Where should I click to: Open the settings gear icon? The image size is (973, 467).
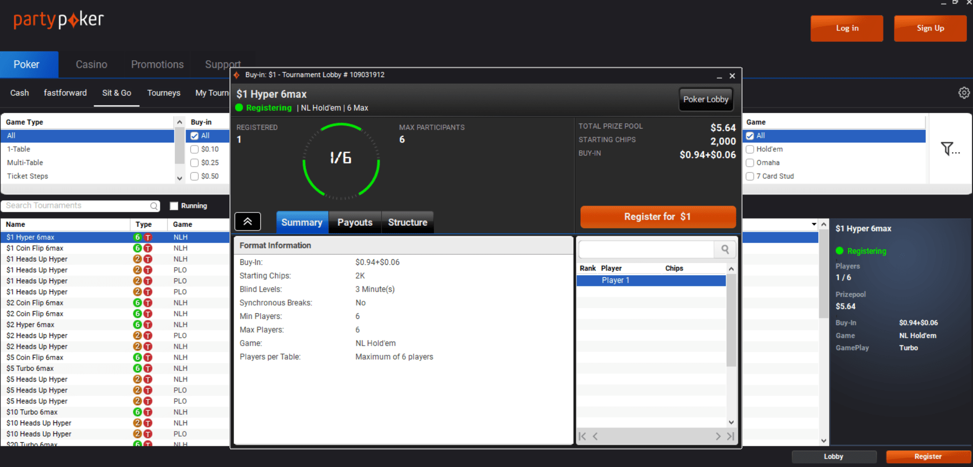coord(964,93)
